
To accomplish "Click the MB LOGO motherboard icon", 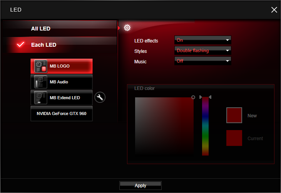I will coord(41,66).
